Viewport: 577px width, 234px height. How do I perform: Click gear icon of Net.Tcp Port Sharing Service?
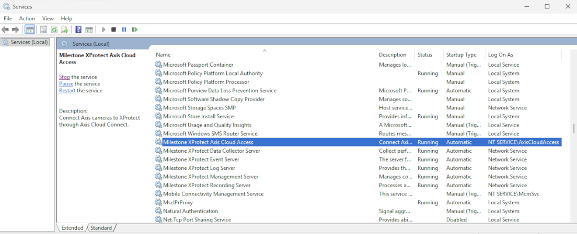[158, 220]
